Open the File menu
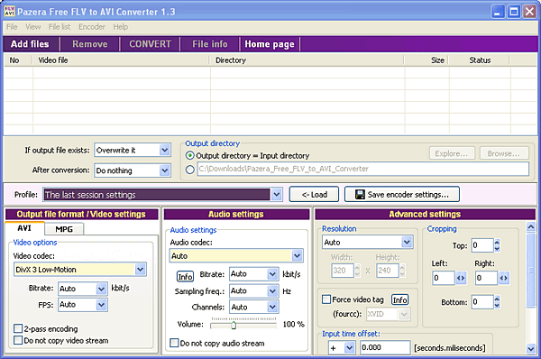Screen dimensions: 541x359 12,27
